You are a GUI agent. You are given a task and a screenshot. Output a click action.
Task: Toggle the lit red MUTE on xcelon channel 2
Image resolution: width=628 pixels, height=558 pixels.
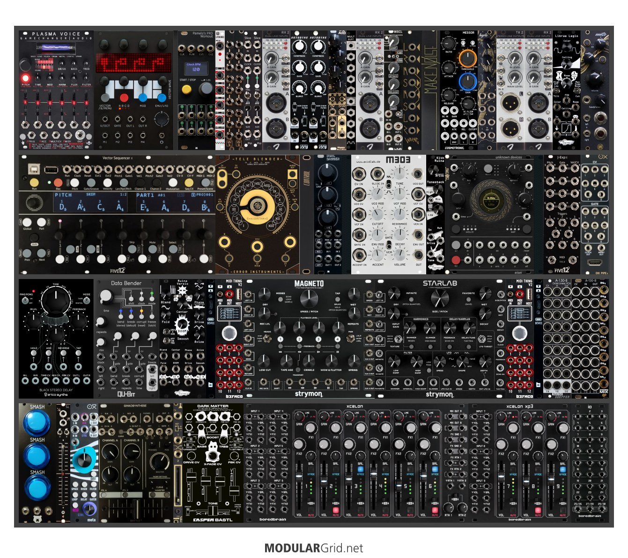pyautogui.click(x=336, y=510)
